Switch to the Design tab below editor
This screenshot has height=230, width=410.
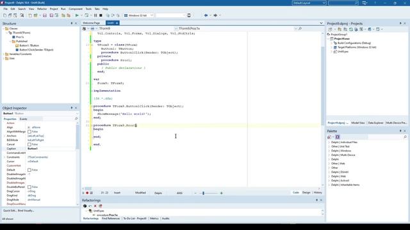(306, 192)
